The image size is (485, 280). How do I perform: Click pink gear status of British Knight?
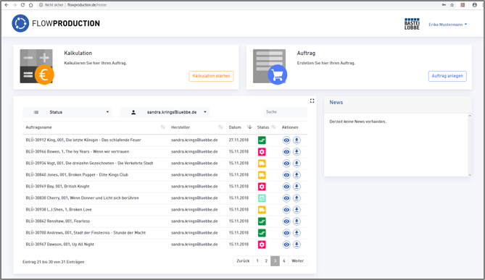(262, 187)
